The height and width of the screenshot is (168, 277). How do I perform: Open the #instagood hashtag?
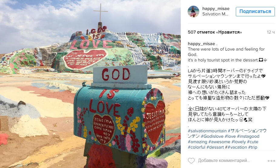(248, 137)
